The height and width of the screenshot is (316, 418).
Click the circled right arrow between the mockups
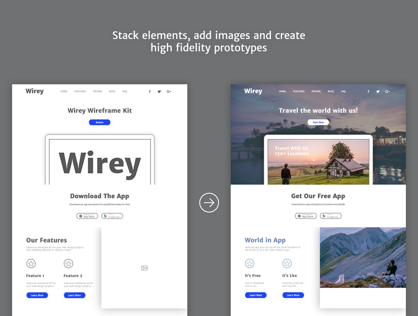[x=209, y=203]
